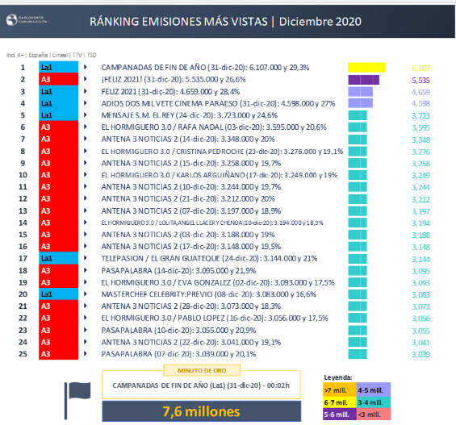Click the arrow marker on the Pablo Lopez Hormiguero row
The image size is (456, 425).
[86, 318]
